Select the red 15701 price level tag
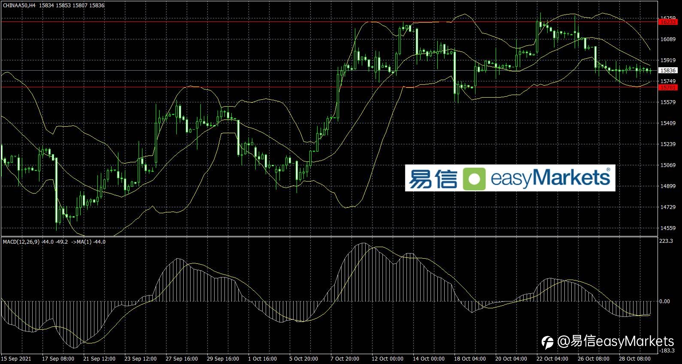This screenshot has width=682, height=364. coord(668,87)
